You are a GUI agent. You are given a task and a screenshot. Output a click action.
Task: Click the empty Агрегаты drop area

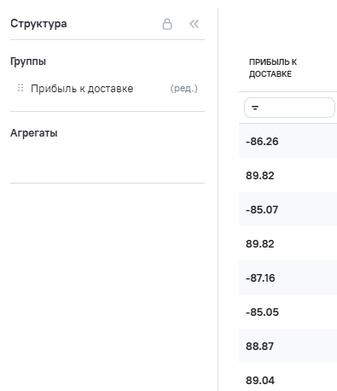coord(107,160)
